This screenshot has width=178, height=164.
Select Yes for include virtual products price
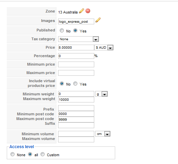[x=75, y=84]
